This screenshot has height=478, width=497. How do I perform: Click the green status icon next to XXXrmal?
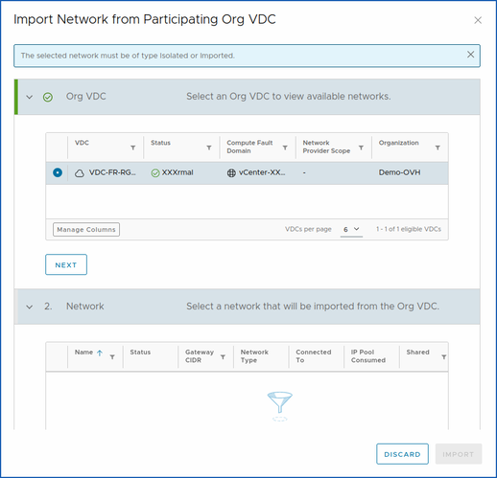tap(155, 173)
